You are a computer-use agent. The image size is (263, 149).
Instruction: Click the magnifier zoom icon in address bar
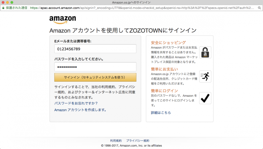259,8
